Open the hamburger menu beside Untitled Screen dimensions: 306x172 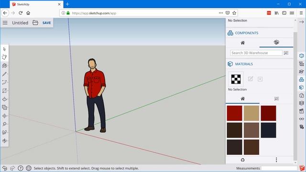pyautogui.click(x=5, y=22)
